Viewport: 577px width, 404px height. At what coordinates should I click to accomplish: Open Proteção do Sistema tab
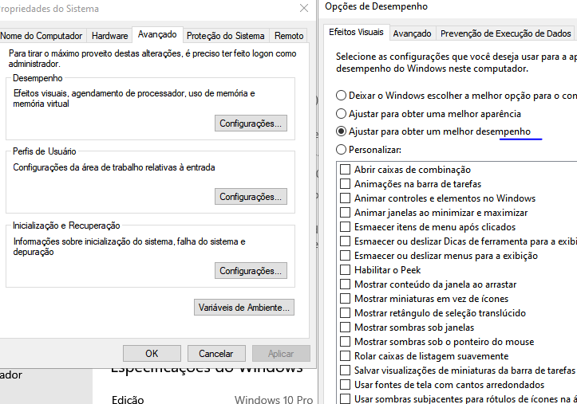click(x=226, y=36)
